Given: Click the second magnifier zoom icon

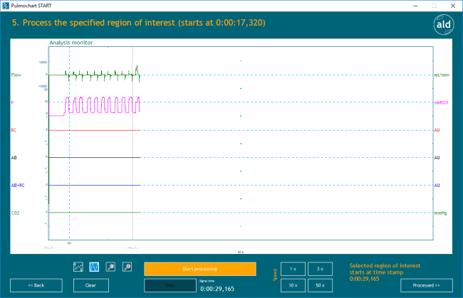Looking at the screenshot, I should point(128,267).
